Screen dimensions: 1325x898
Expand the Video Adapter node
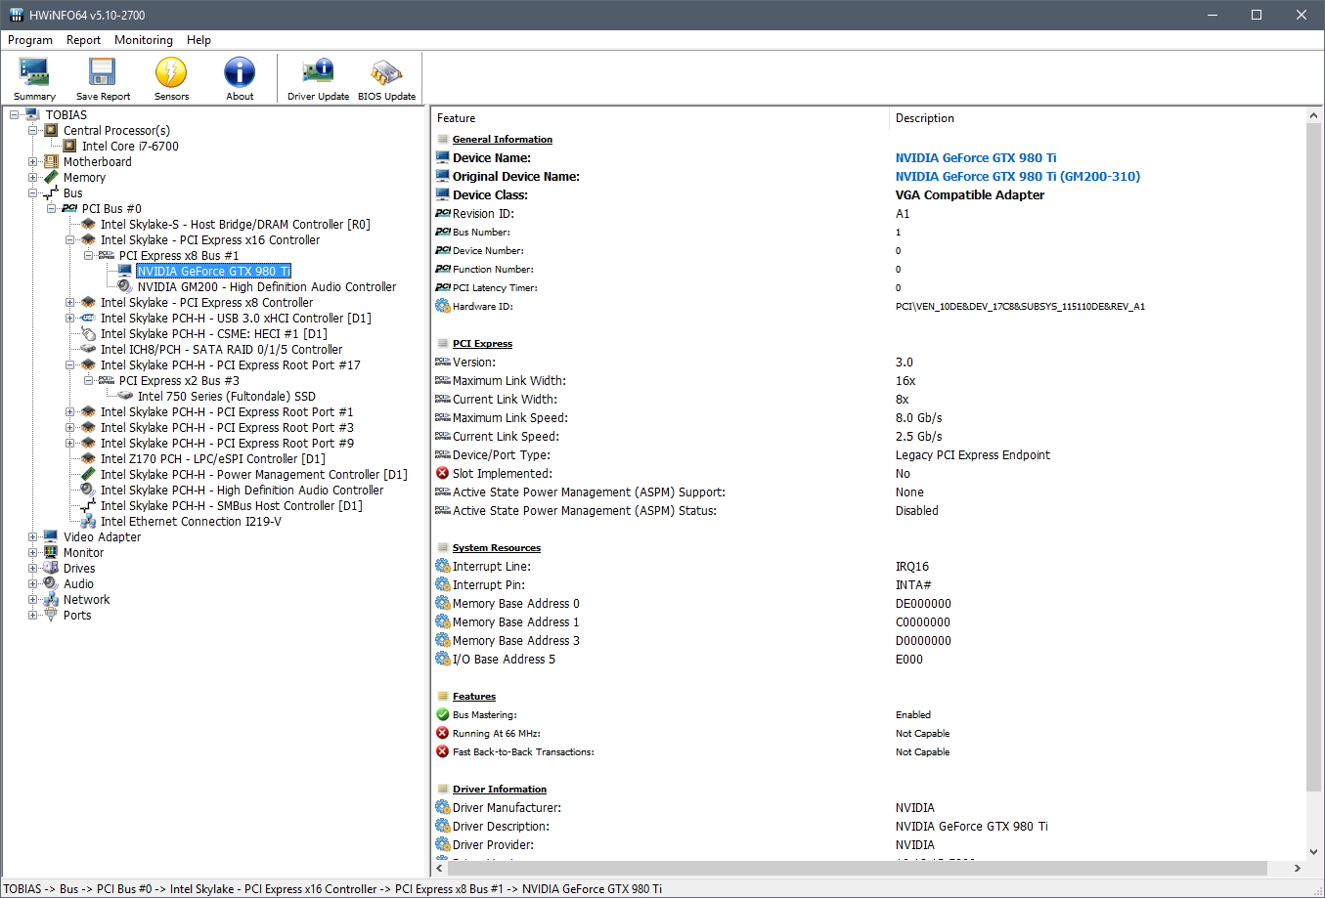point(33,537)
